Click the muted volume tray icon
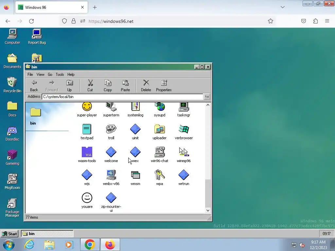335x251 pixels. click(302, 245)
